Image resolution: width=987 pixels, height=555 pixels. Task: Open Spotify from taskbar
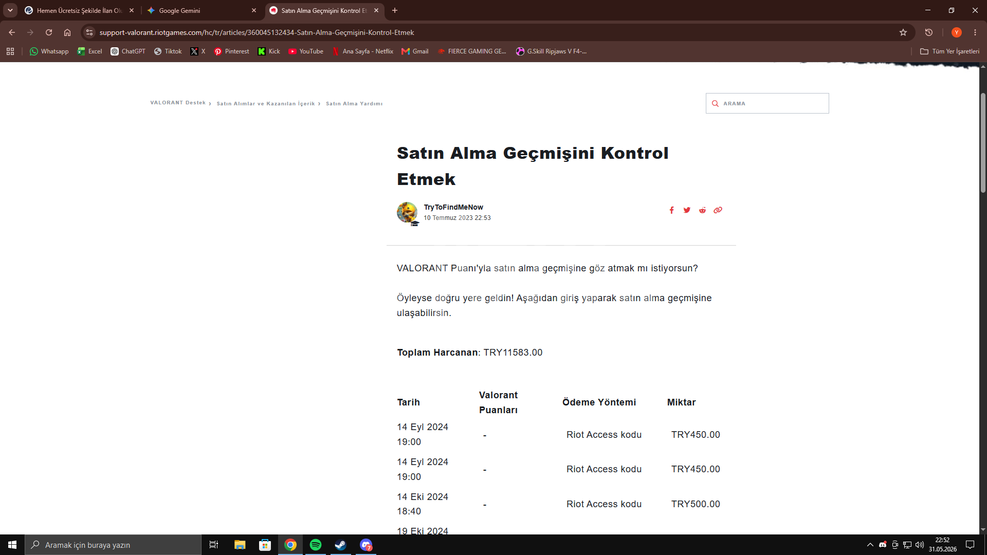click(316, 545)
